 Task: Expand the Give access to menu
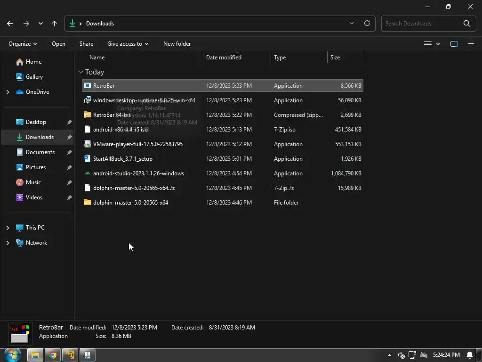pyautogui.click(x=128, y=44)
